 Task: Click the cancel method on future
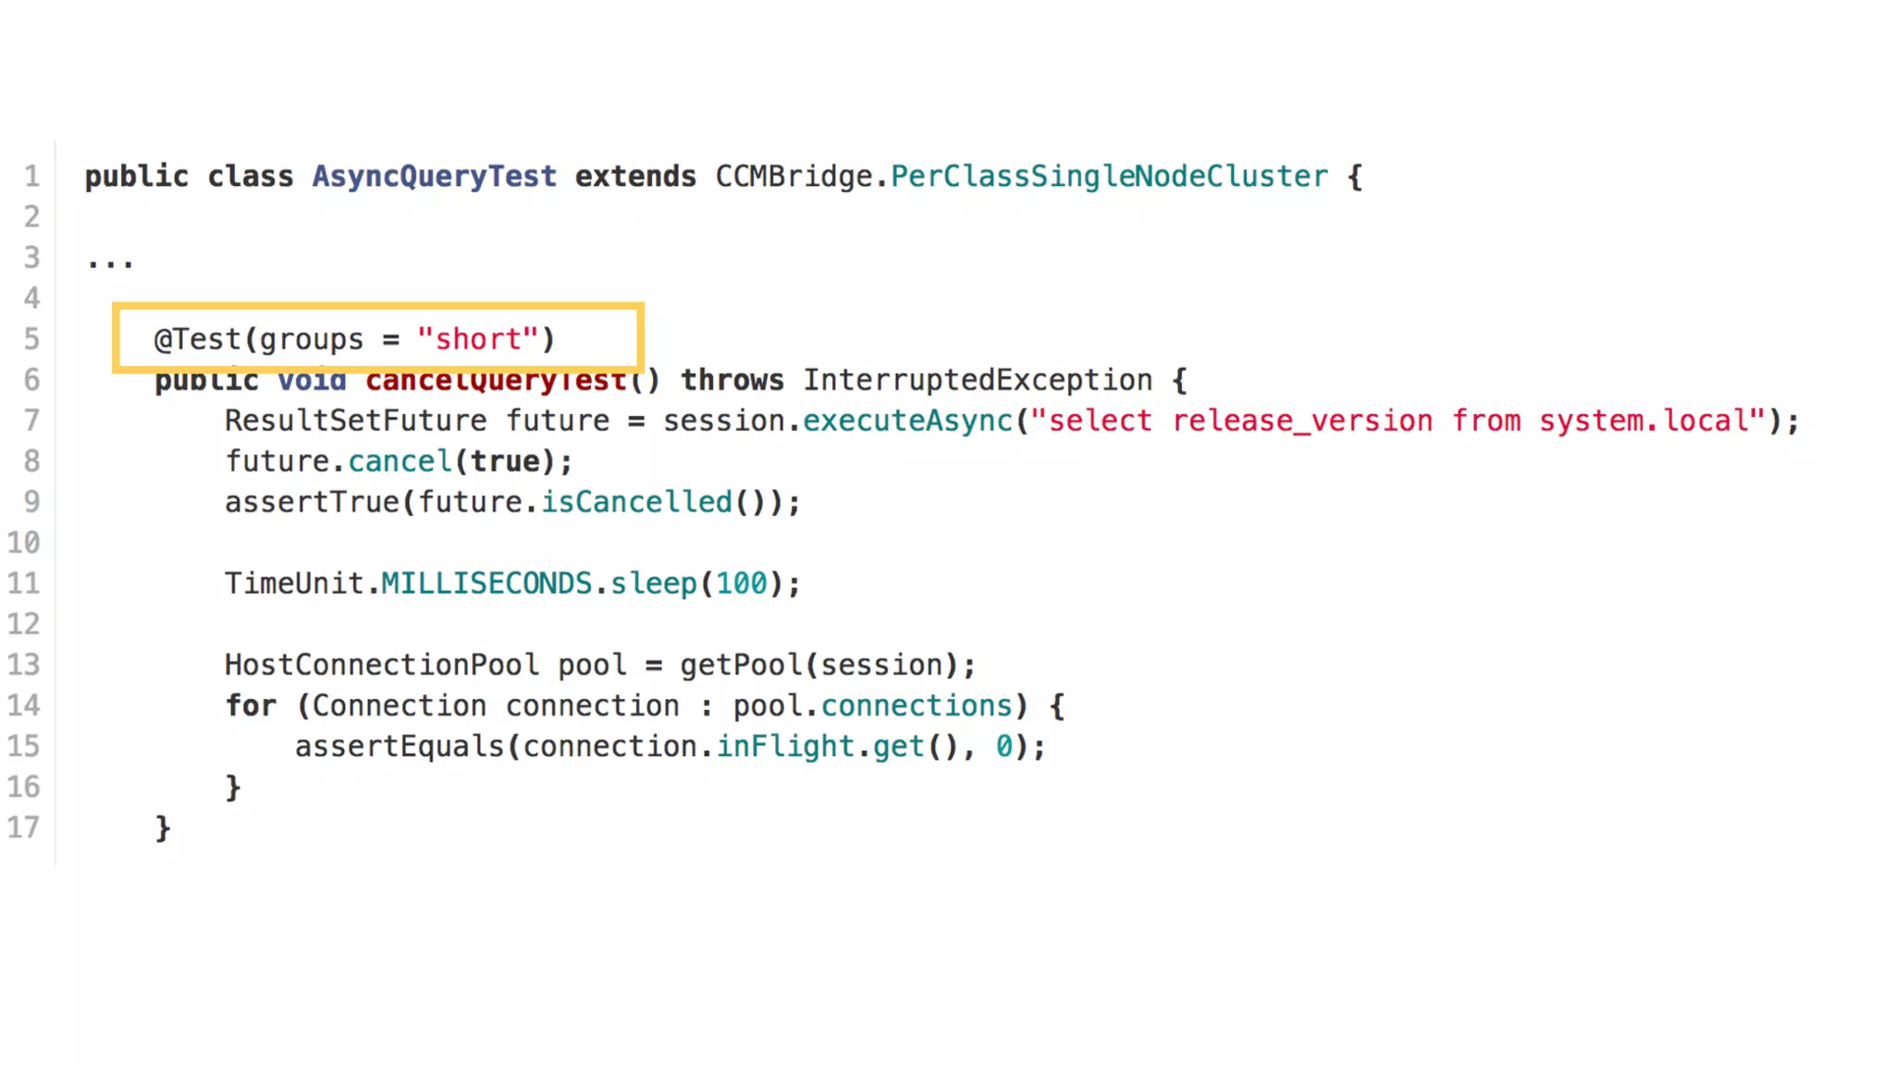click(400, 461)
